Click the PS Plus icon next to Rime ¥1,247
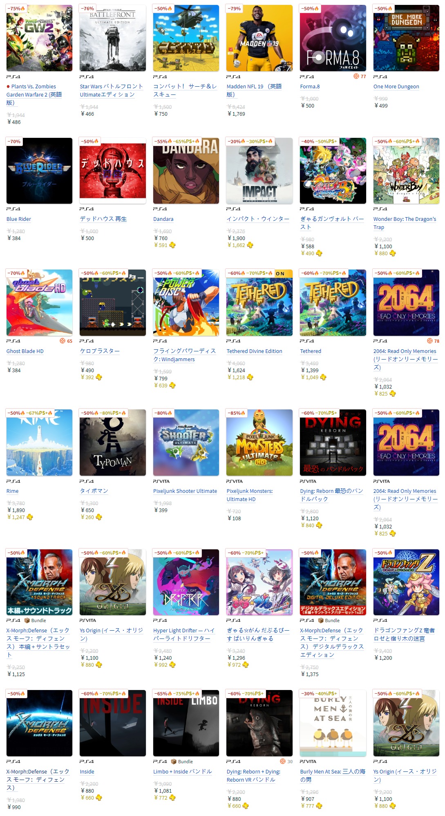 (x=30, y=517)
